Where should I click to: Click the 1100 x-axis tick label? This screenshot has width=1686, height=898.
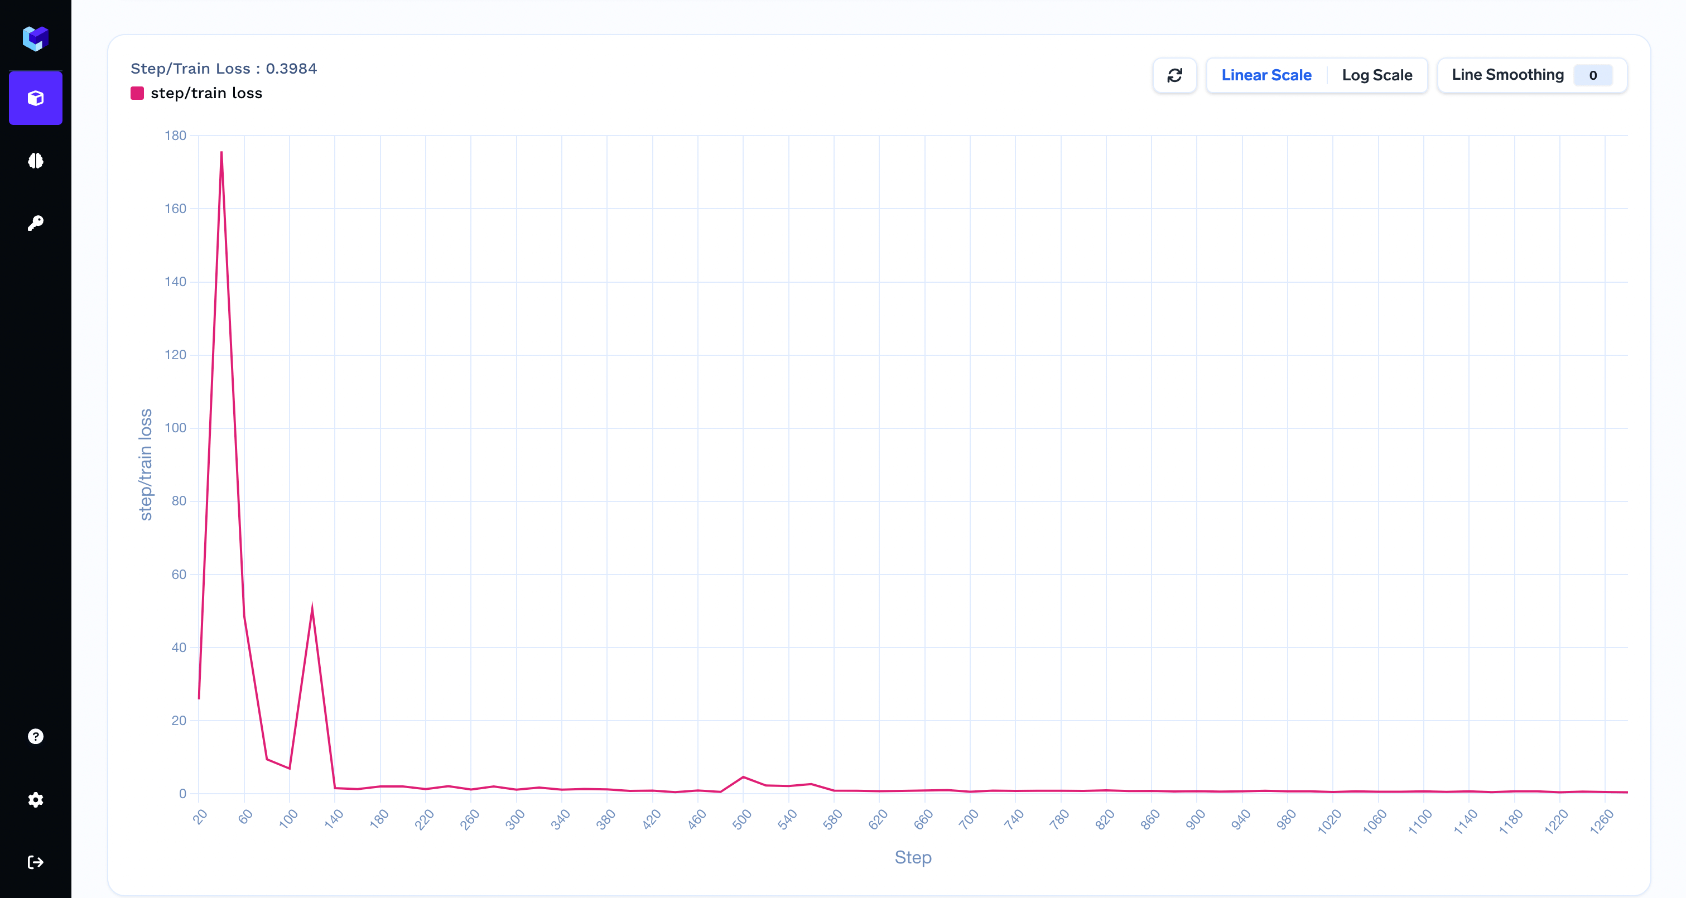[x=1421, y=822]
